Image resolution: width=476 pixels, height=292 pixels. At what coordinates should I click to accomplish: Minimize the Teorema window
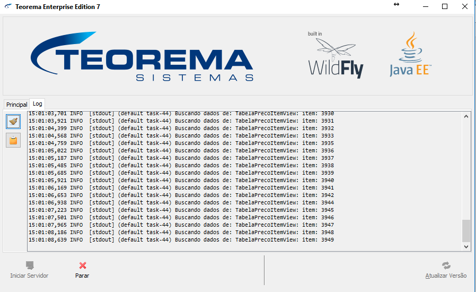(x=426, y=6)
